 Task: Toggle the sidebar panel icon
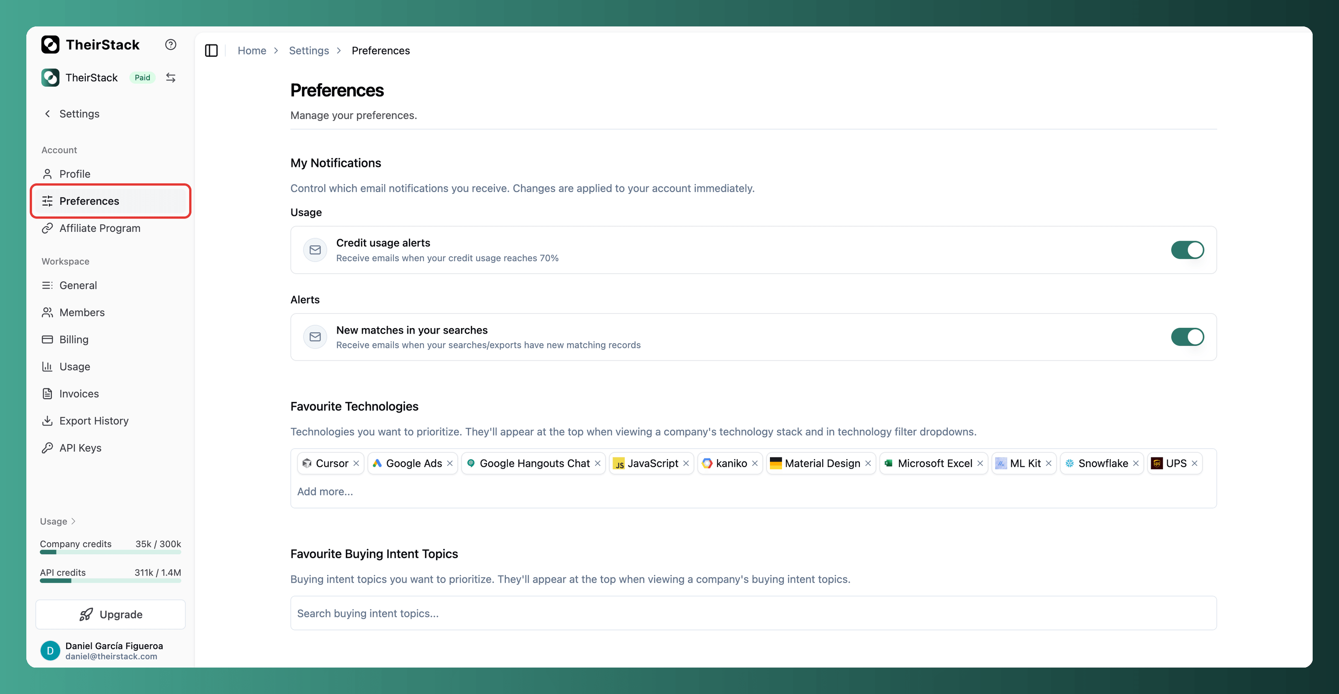click(211, 50)
